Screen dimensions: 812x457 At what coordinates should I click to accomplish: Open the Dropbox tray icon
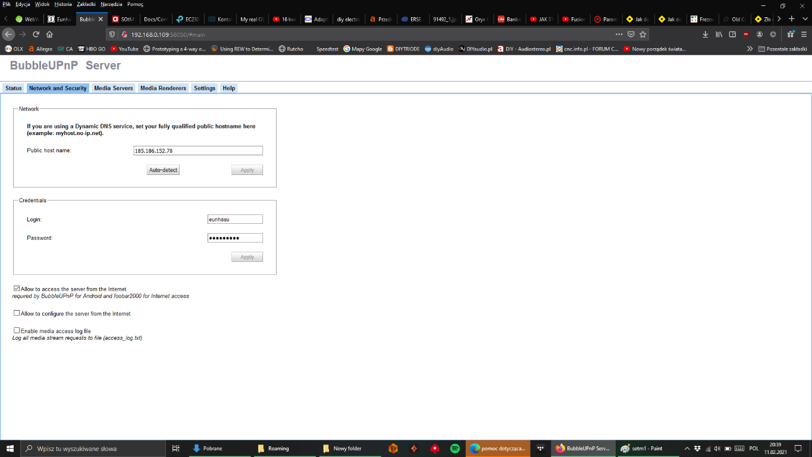(698, 448)
